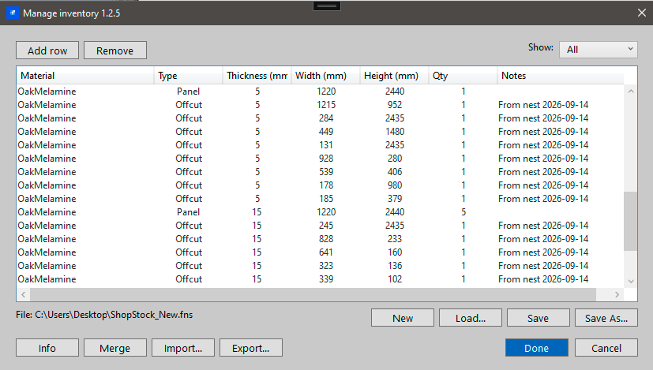Viewport: 653px width, 370px height.
Task: Click the Info button
Action: tap(47, 348)
